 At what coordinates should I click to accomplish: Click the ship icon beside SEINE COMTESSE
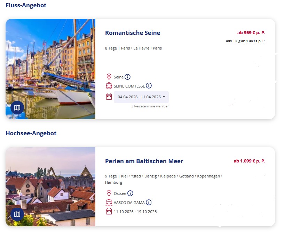[109, 86]
